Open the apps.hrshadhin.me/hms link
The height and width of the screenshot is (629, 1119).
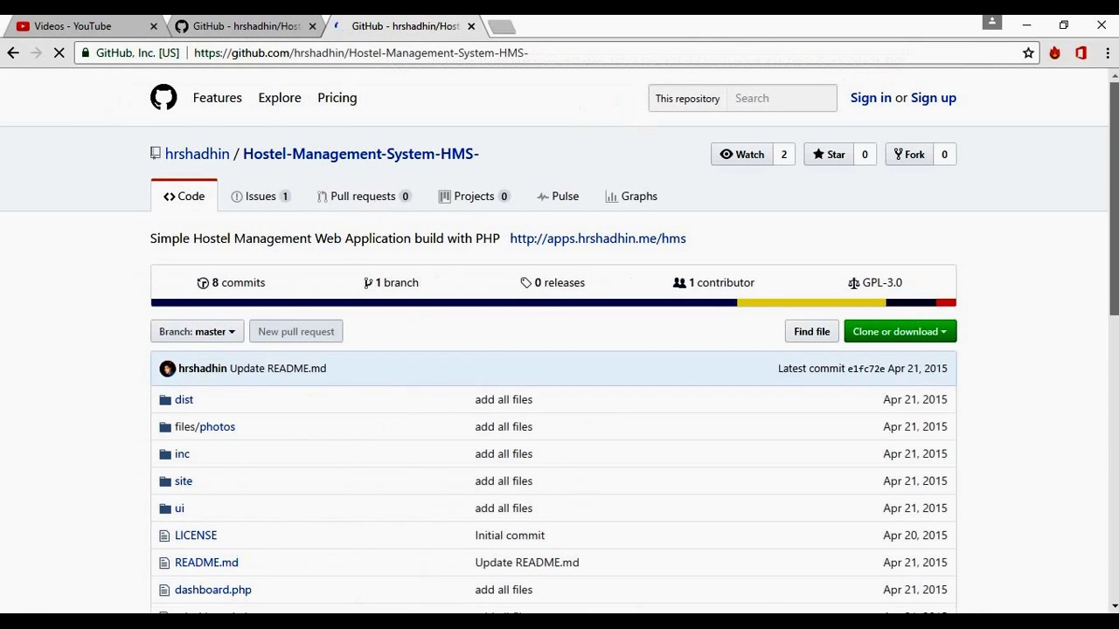point(598,238)
